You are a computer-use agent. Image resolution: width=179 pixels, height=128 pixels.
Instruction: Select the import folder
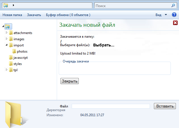point(19,45)
